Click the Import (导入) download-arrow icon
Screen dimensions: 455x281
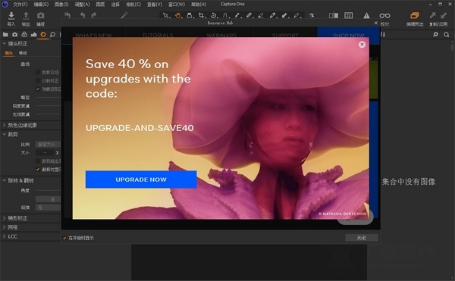(x=11, y=16)
